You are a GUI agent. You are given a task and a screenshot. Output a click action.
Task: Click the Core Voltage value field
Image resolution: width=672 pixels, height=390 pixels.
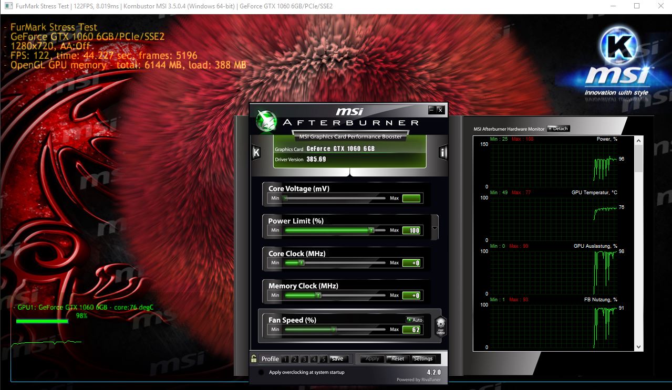(x=411, y=198)
